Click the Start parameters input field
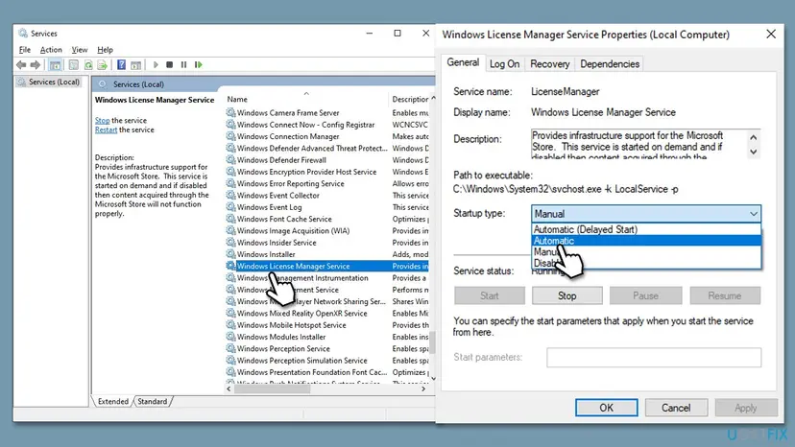795x447 pixels. pos(654,357)
